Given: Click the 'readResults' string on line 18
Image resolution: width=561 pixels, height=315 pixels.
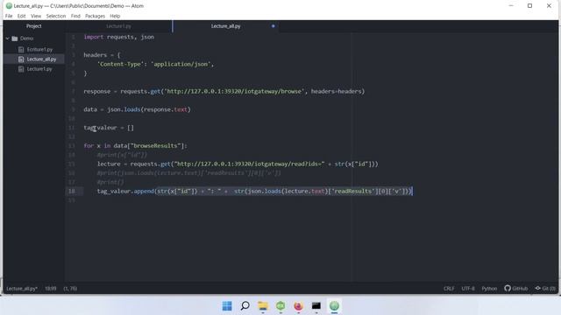Looking at the screenshot, I should (352, 191).
